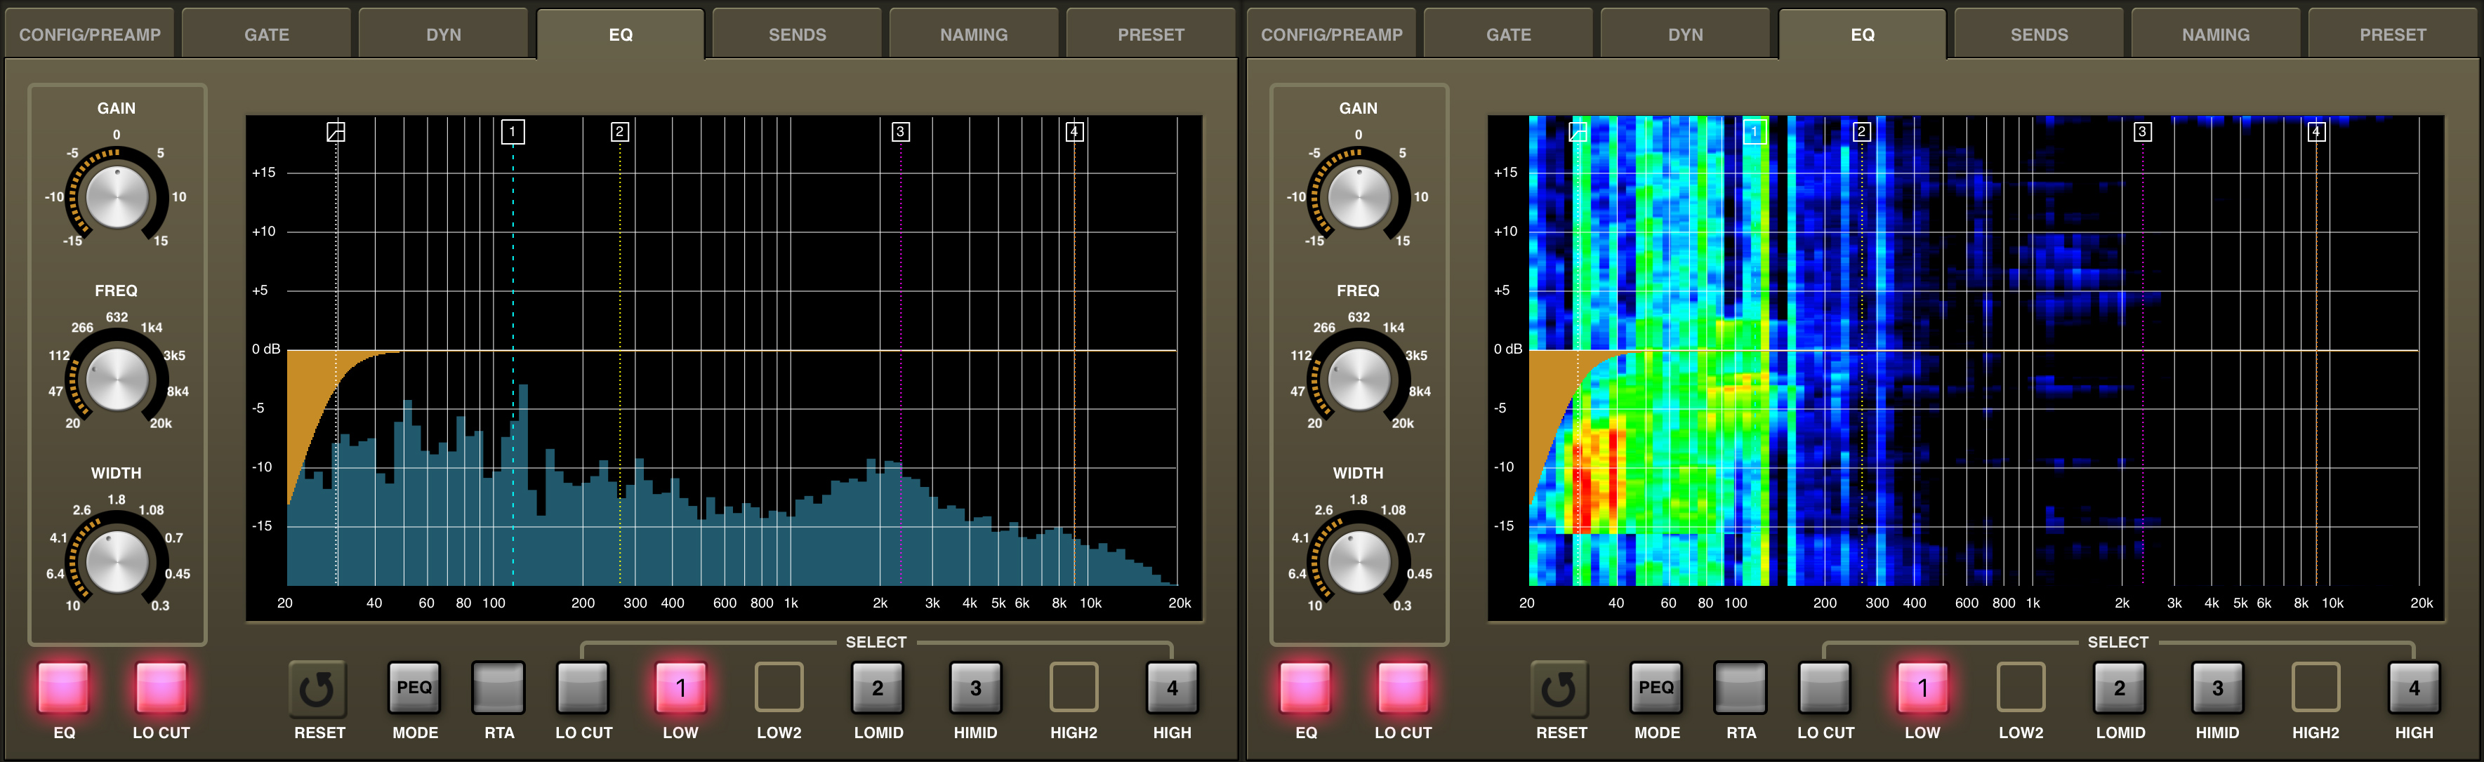Select the HIGH band 4 button on right
2484x762 pixels.
coord(2414,688)
